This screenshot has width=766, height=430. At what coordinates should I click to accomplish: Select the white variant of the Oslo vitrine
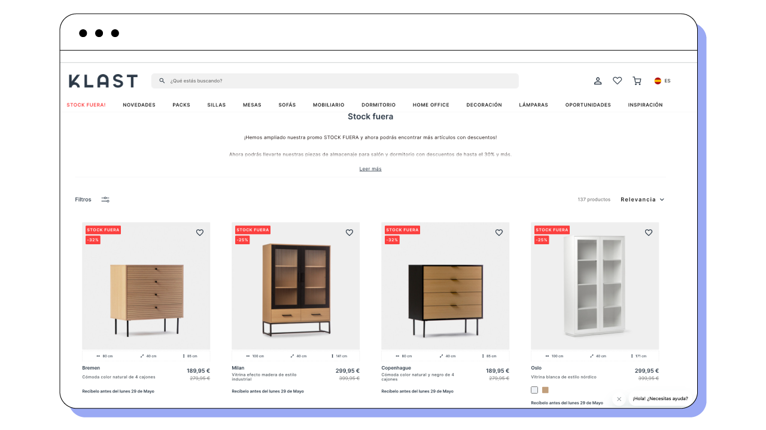coord(534,389)
